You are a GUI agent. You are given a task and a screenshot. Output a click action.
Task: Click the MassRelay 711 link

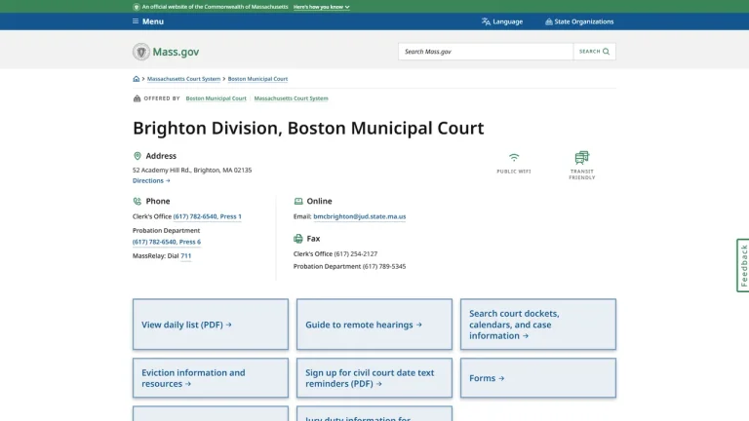[186, 256]
